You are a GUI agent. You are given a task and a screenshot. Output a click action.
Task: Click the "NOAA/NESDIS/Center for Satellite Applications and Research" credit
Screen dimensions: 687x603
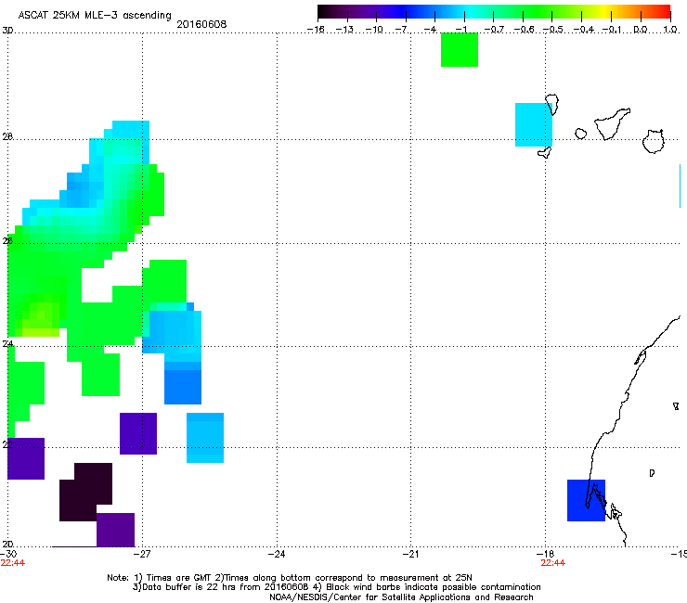click(401, 597)
